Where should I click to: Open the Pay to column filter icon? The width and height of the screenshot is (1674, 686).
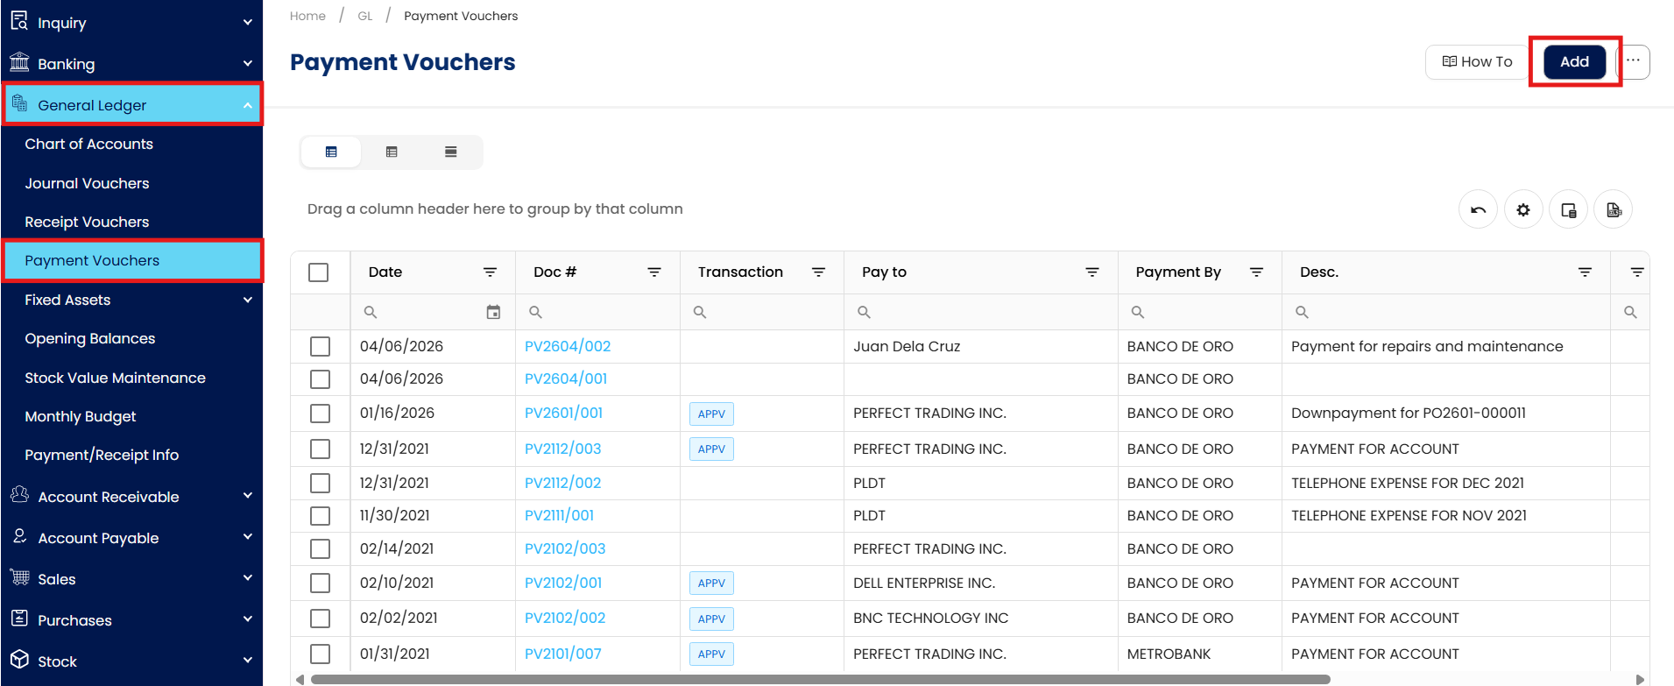pyautogui.click(x=1092, y=272)
